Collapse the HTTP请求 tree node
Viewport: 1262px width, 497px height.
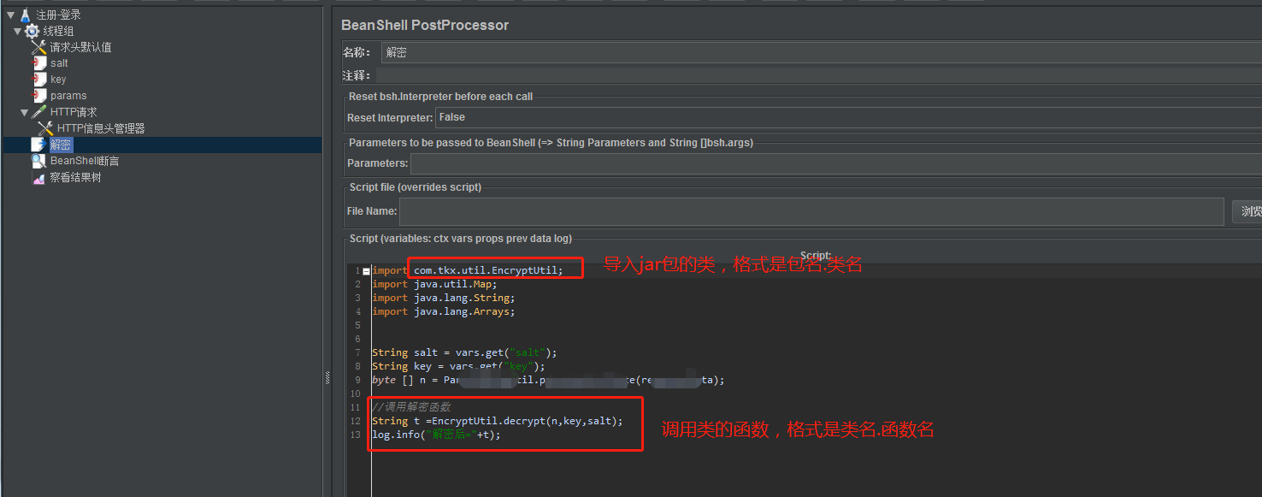point(25,111)
